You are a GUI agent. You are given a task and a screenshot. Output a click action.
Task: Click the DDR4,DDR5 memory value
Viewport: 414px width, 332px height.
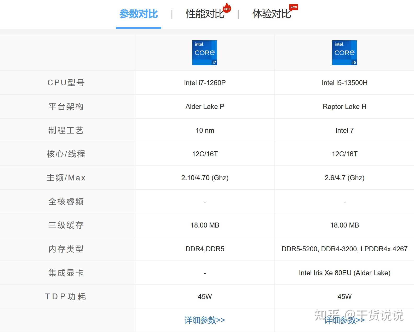click(x=205, y=249)
